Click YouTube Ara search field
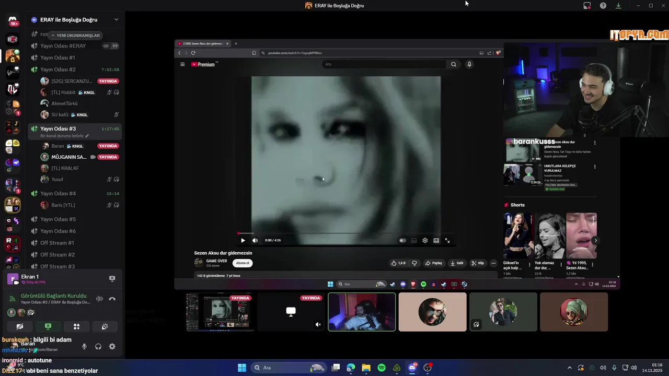This screenshot has height=376, width=669. (x=383, y=64)
